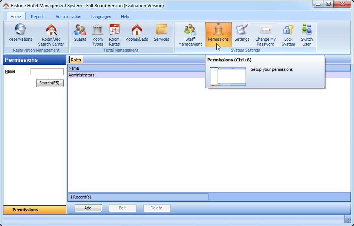Click inside the Name search field
The height and width of the screenshot is (226, 354).
tap(47, 72)
